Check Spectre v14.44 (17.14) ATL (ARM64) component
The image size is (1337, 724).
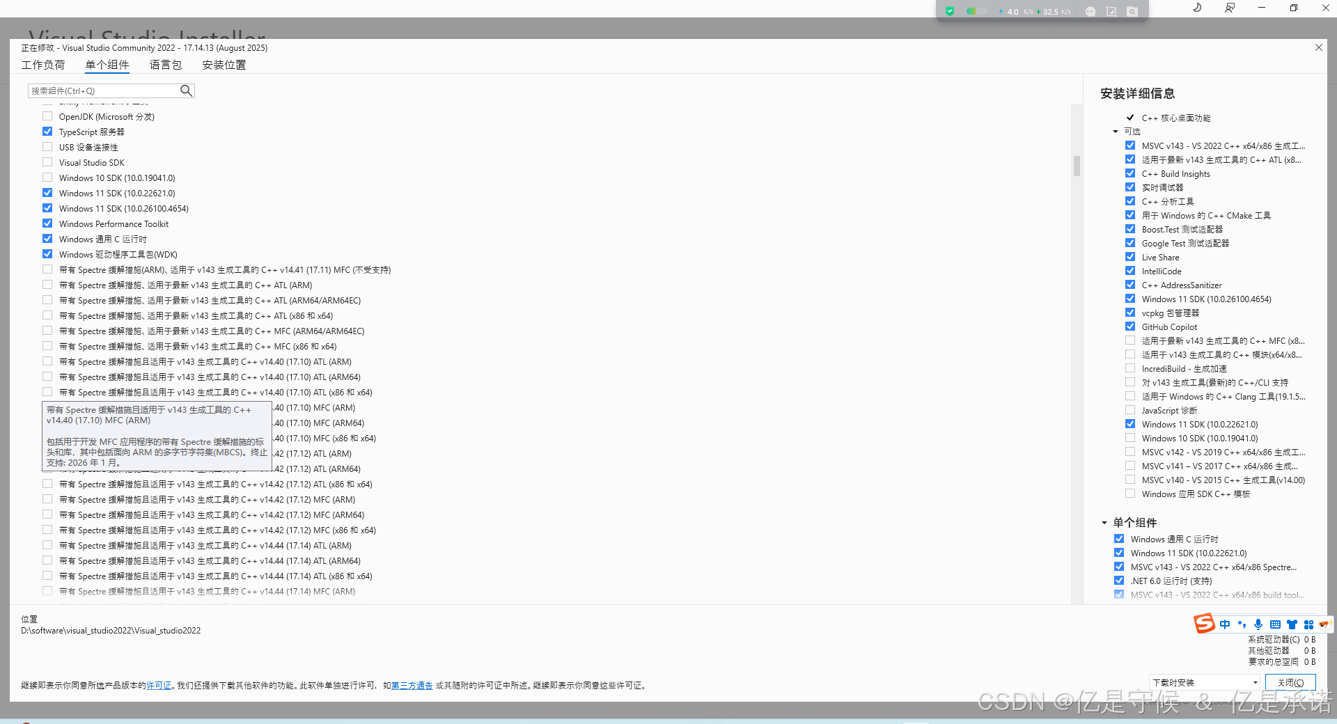coord(47,560)
